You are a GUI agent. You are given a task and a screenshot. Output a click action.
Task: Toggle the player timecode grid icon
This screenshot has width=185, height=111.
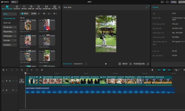(86, 64)
